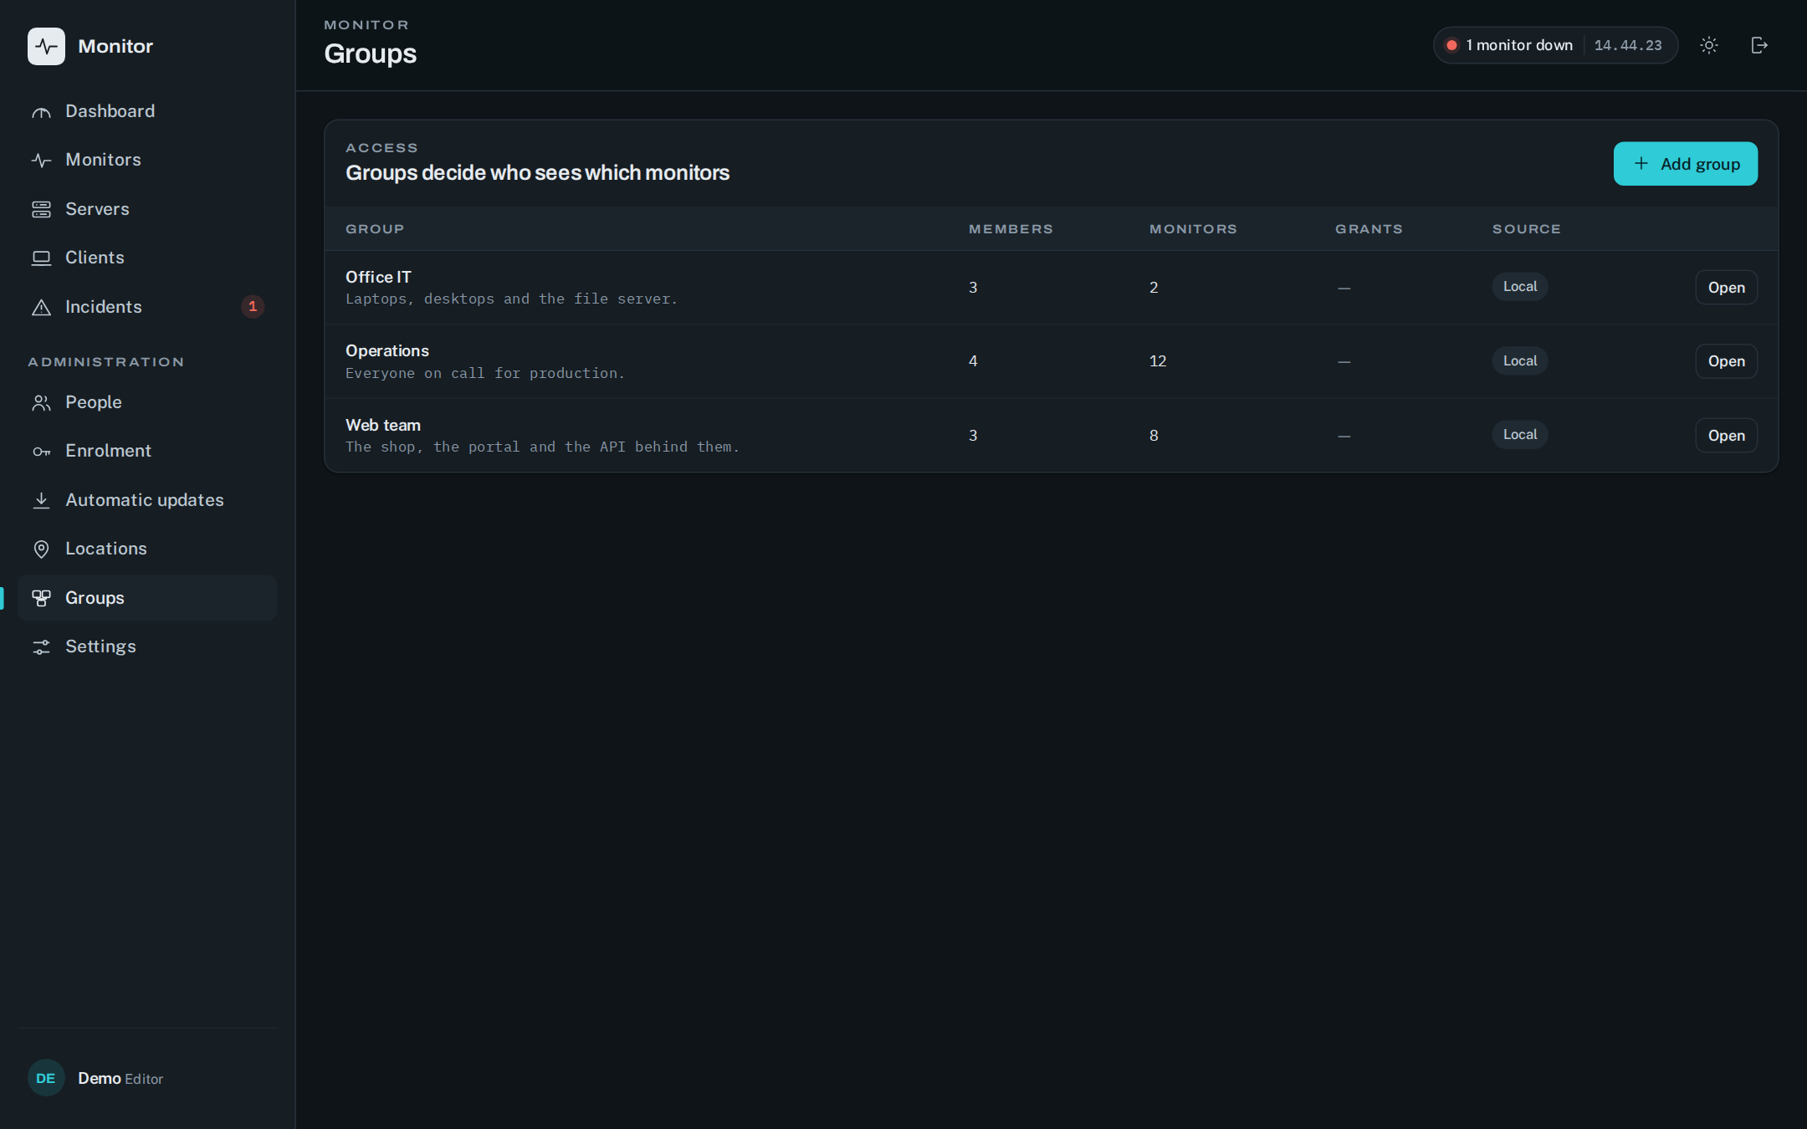The height and width of the screenshot is (1129, 1807).
Task: Open the Web team group
Action: pyautogui.click(x=1726, y=436)
